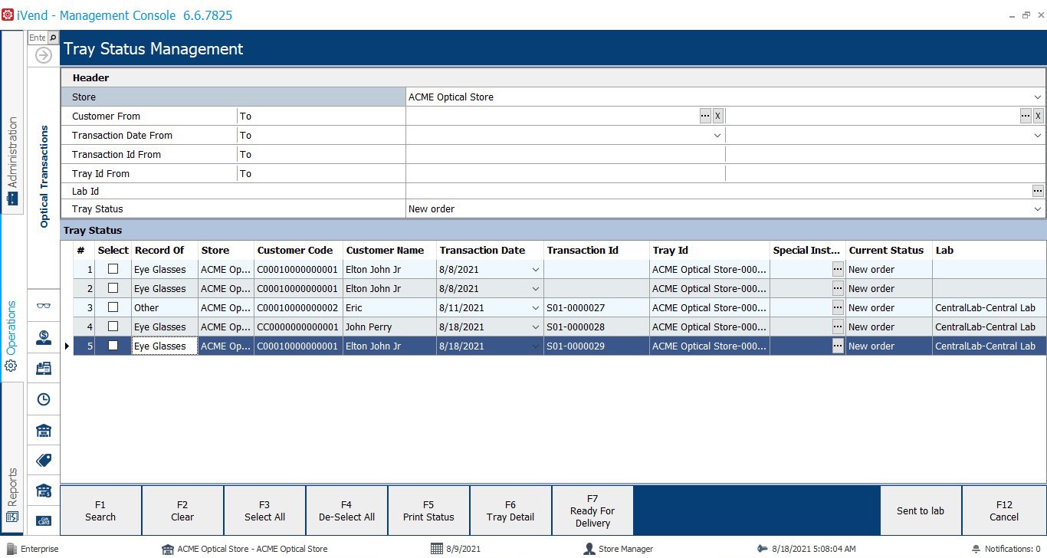1047x558 pixels.
Task: Open the customer sales icon in sidebar
Action: [43, 336]
